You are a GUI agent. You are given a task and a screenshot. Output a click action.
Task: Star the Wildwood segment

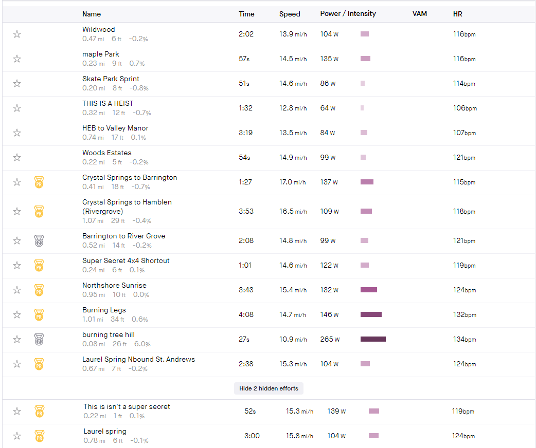(17, 34)
